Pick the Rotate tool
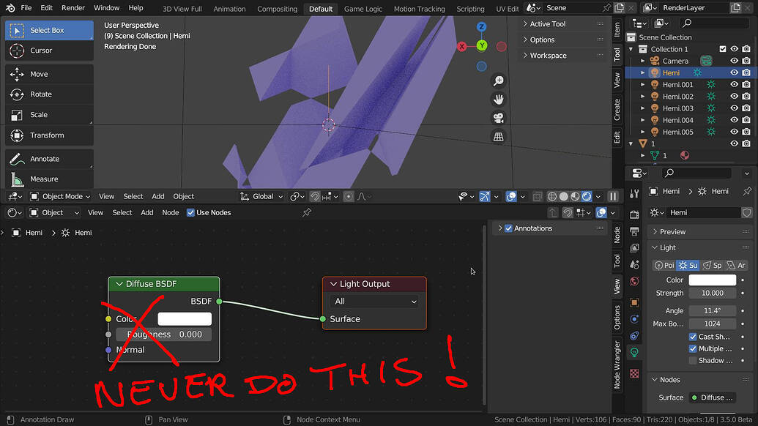This screenshot has width=758, height=426. (x=49, y=94)
